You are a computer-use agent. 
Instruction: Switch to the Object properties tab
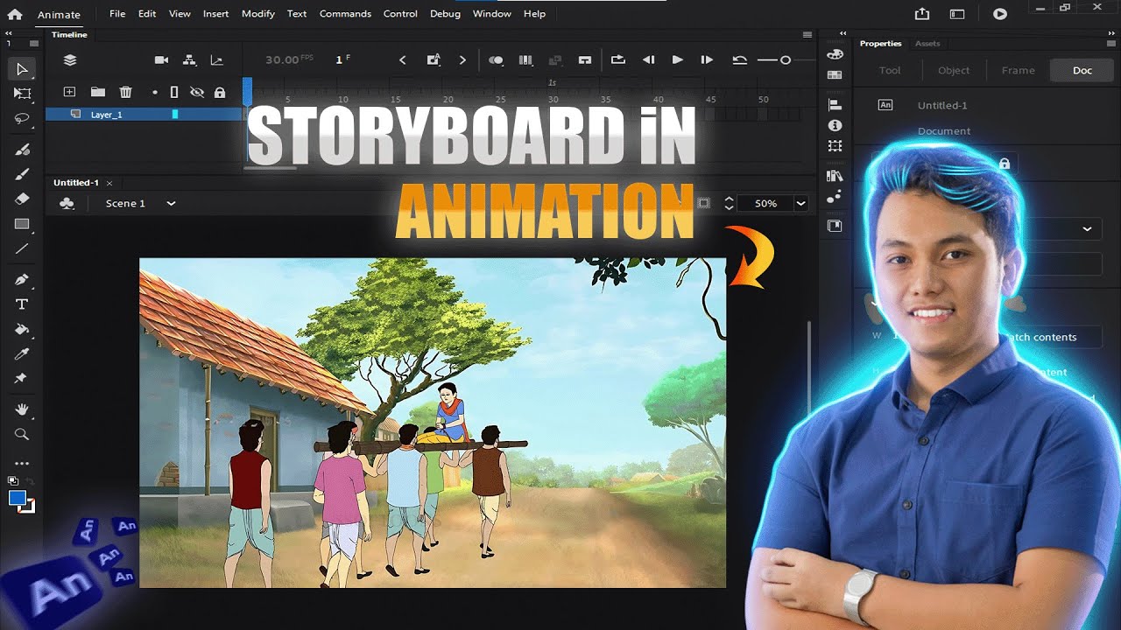954,71
